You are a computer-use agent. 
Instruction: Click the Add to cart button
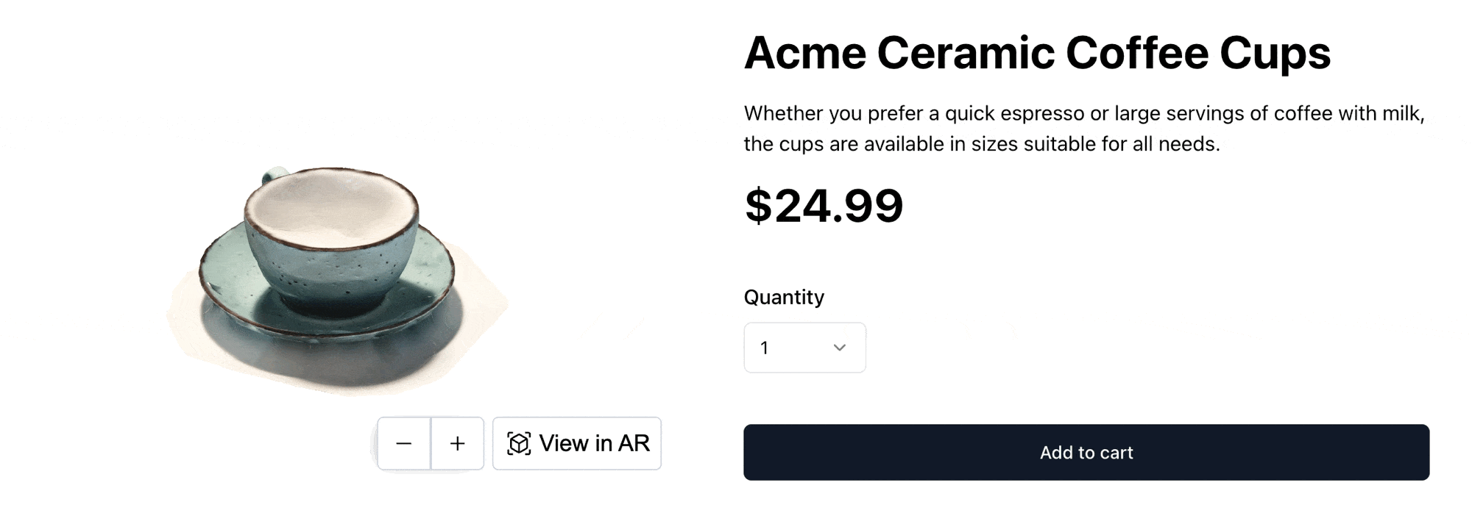tap(1086, 453)
